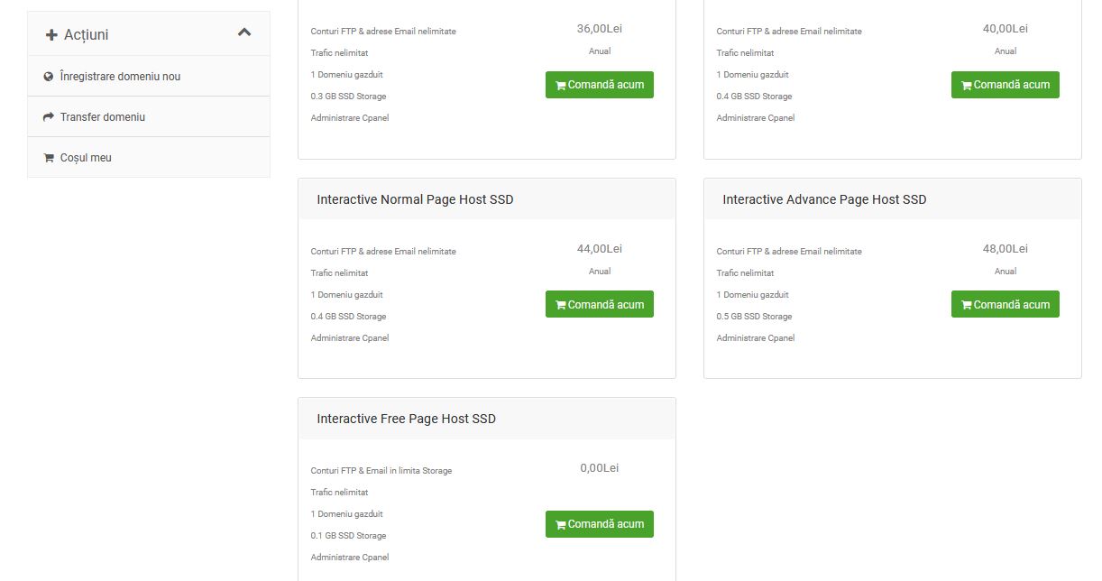Screen dimensions: 1102x581
Task: Order the 36,00Lei hosting plan
Action: (600, 85)
